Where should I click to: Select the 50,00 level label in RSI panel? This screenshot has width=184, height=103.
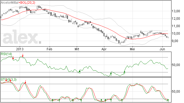[176, 65]
